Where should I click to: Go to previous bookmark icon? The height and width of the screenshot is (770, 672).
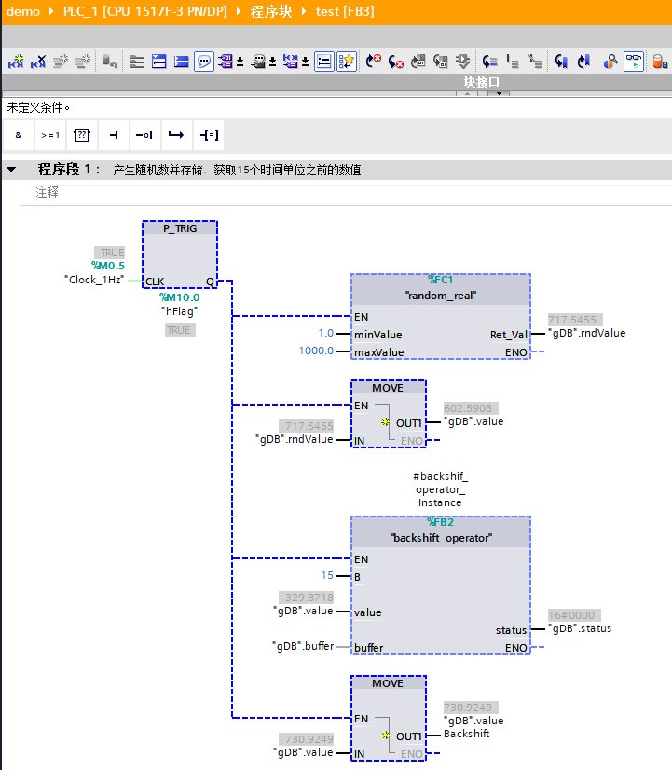point(561,62)
